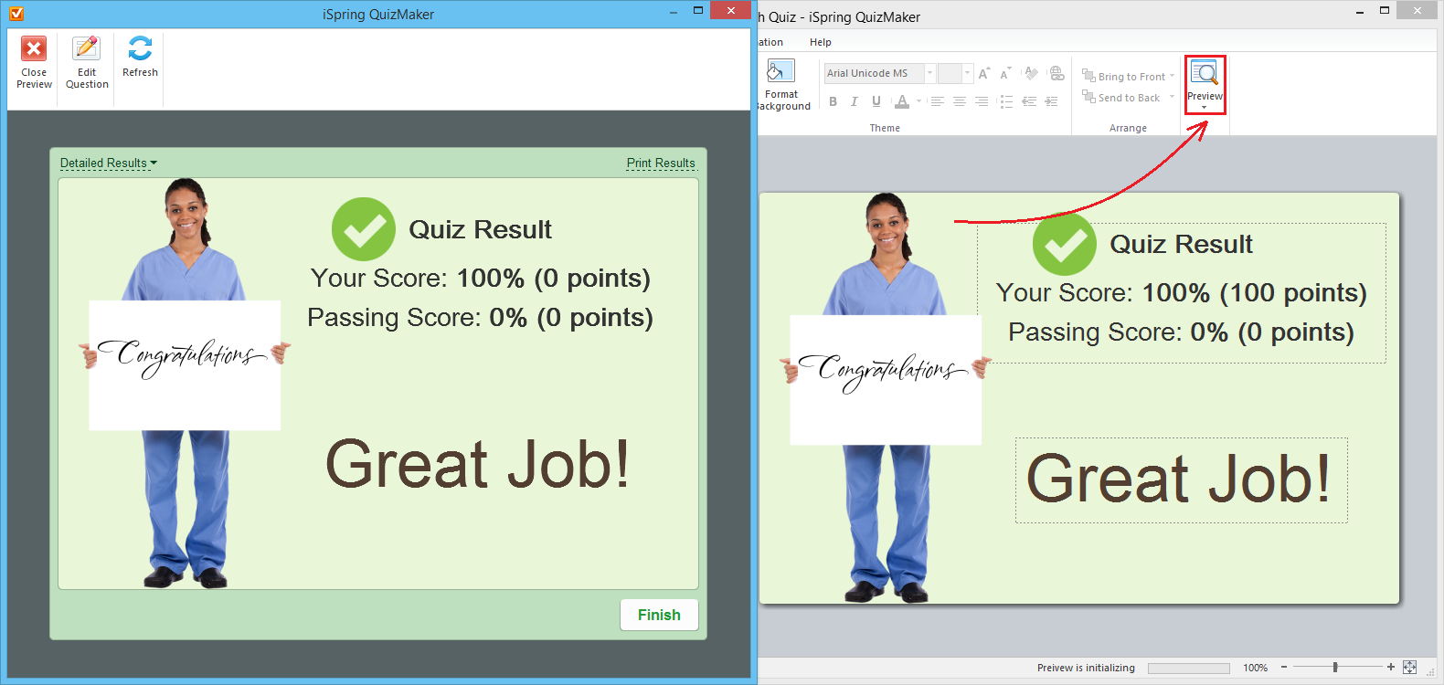
Task: Close the preview window with red X
Action: (x=731, y=10)
